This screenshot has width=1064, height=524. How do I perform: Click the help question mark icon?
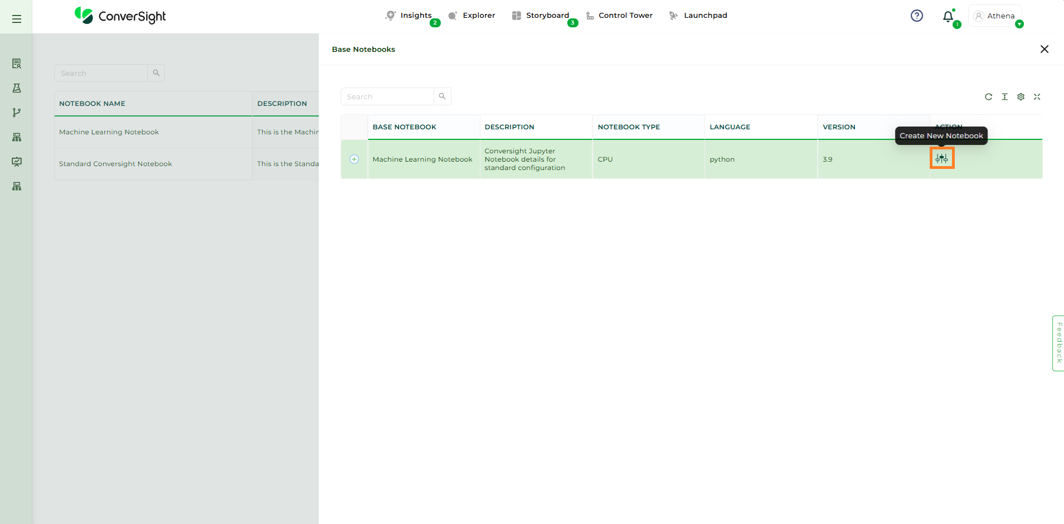pos(916,16)
